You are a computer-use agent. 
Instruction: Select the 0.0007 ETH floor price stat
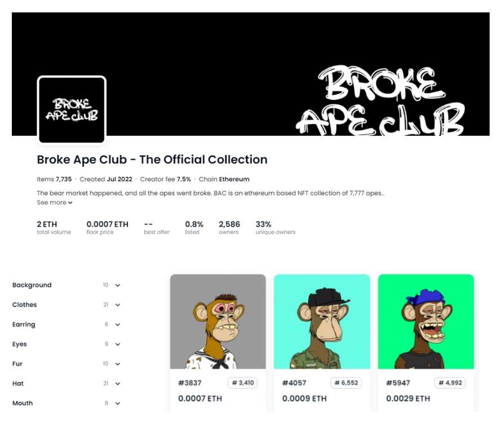[107, 227]
